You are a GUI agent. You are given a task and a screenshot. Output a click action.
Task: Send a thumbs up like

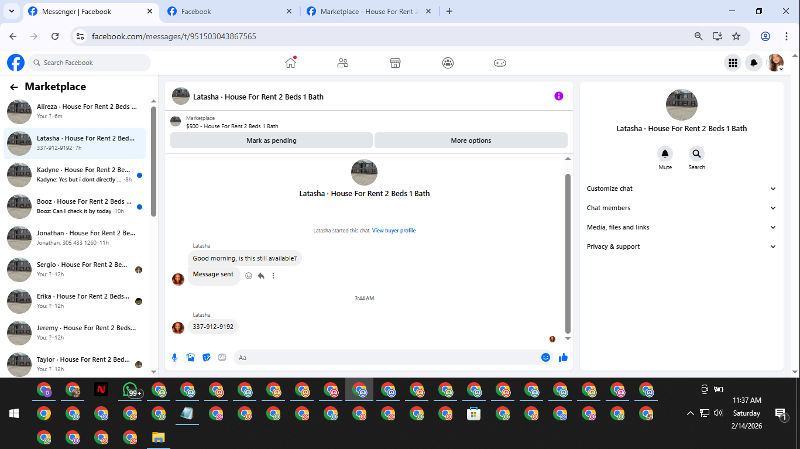563,357
